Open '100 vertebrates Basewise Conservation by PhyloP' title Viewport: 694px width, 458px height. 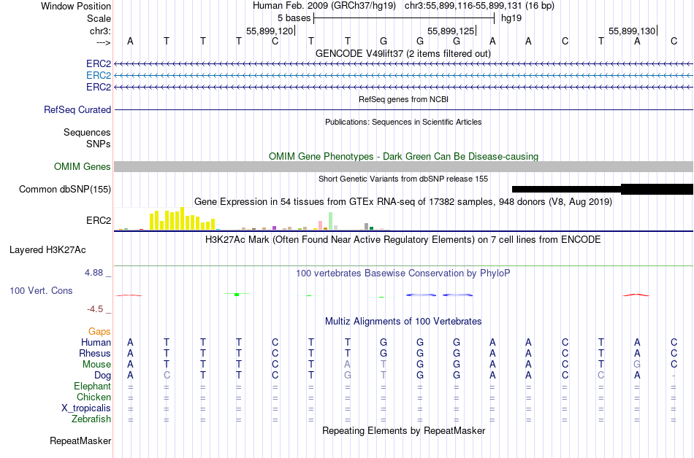click(x=403, y=273)
